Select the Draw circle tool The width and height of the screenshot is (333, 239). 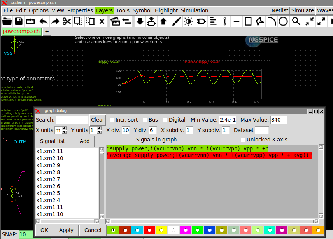click(283, 21)
